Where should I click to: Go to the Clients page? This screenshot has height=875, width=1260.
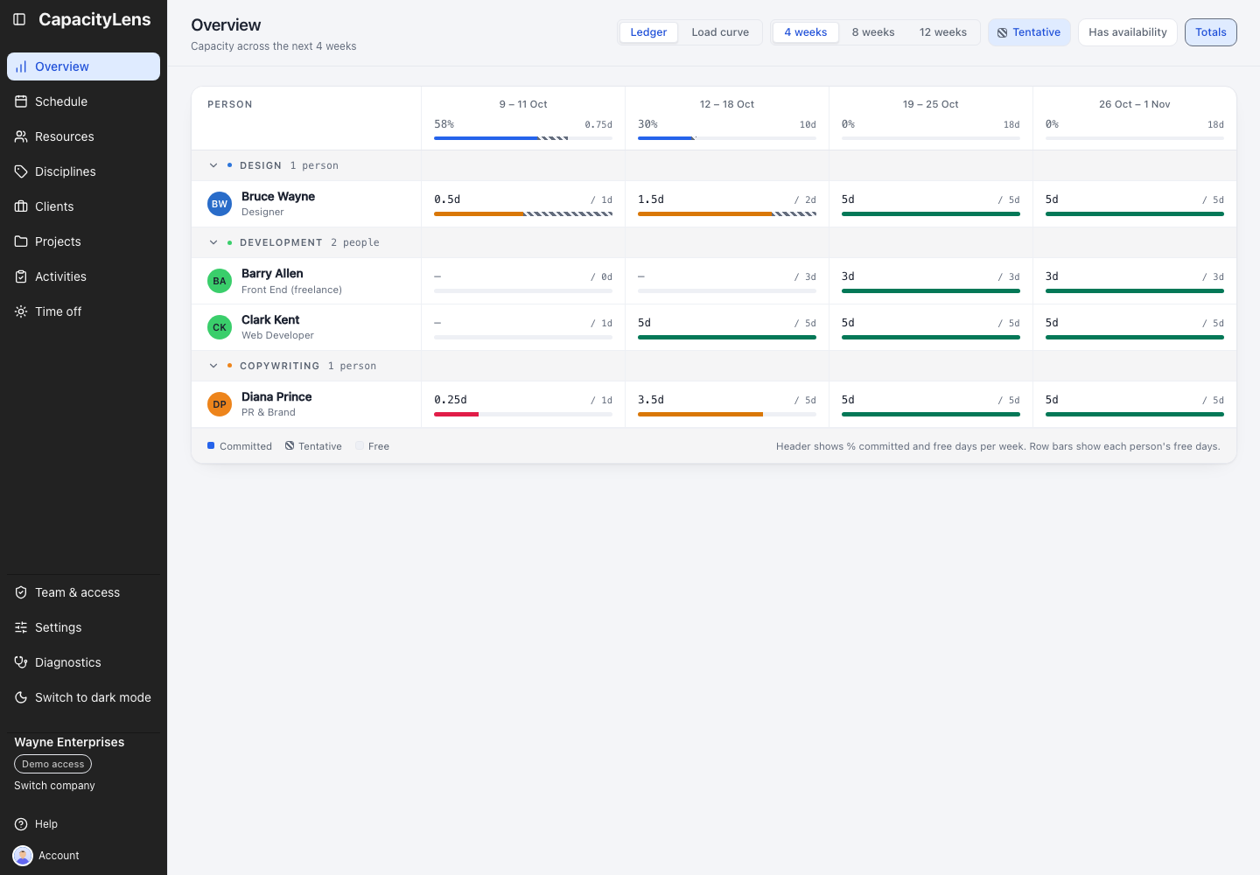tap(83, 206)
